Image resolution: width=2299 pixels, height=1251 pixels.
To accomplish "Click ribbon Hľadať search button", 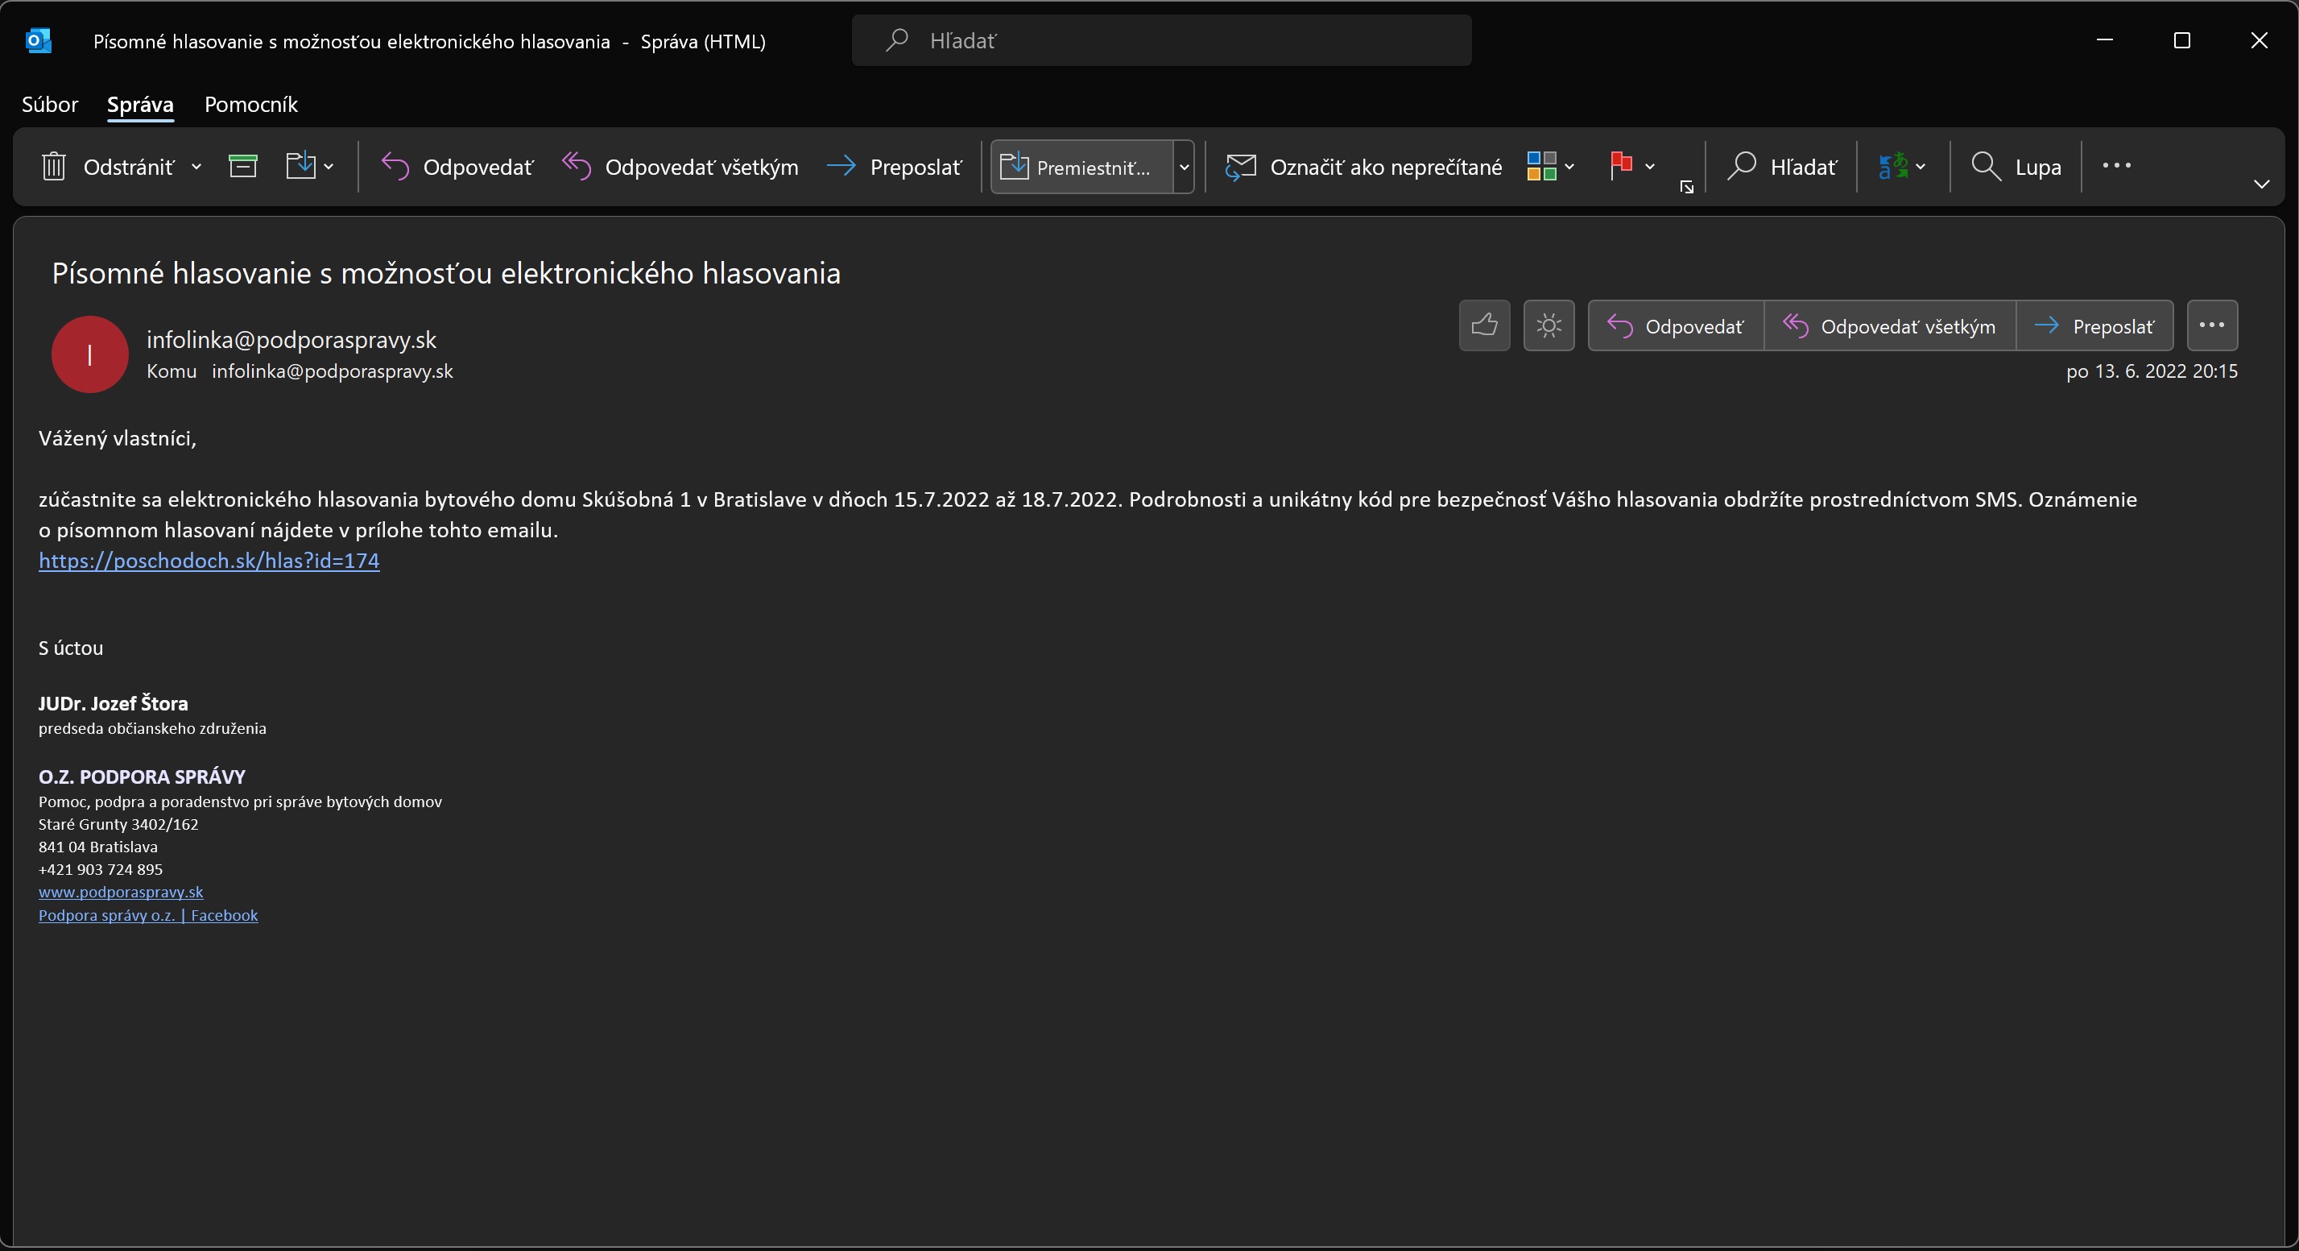I will click(x=1781, y=167).
